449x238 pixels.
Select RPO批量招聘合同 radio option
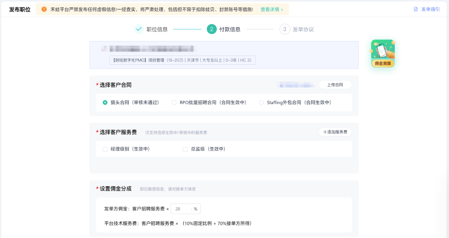coord(174,102)
